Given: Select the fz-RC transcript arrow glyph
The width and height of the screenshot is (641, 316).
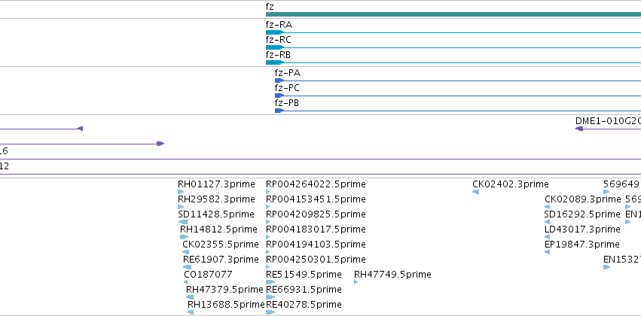Looking at the screenshot, I should point(275,47).
